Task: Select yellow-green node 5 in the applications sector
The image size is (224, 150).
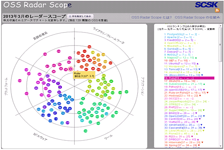Action: (x=89, y=87)
